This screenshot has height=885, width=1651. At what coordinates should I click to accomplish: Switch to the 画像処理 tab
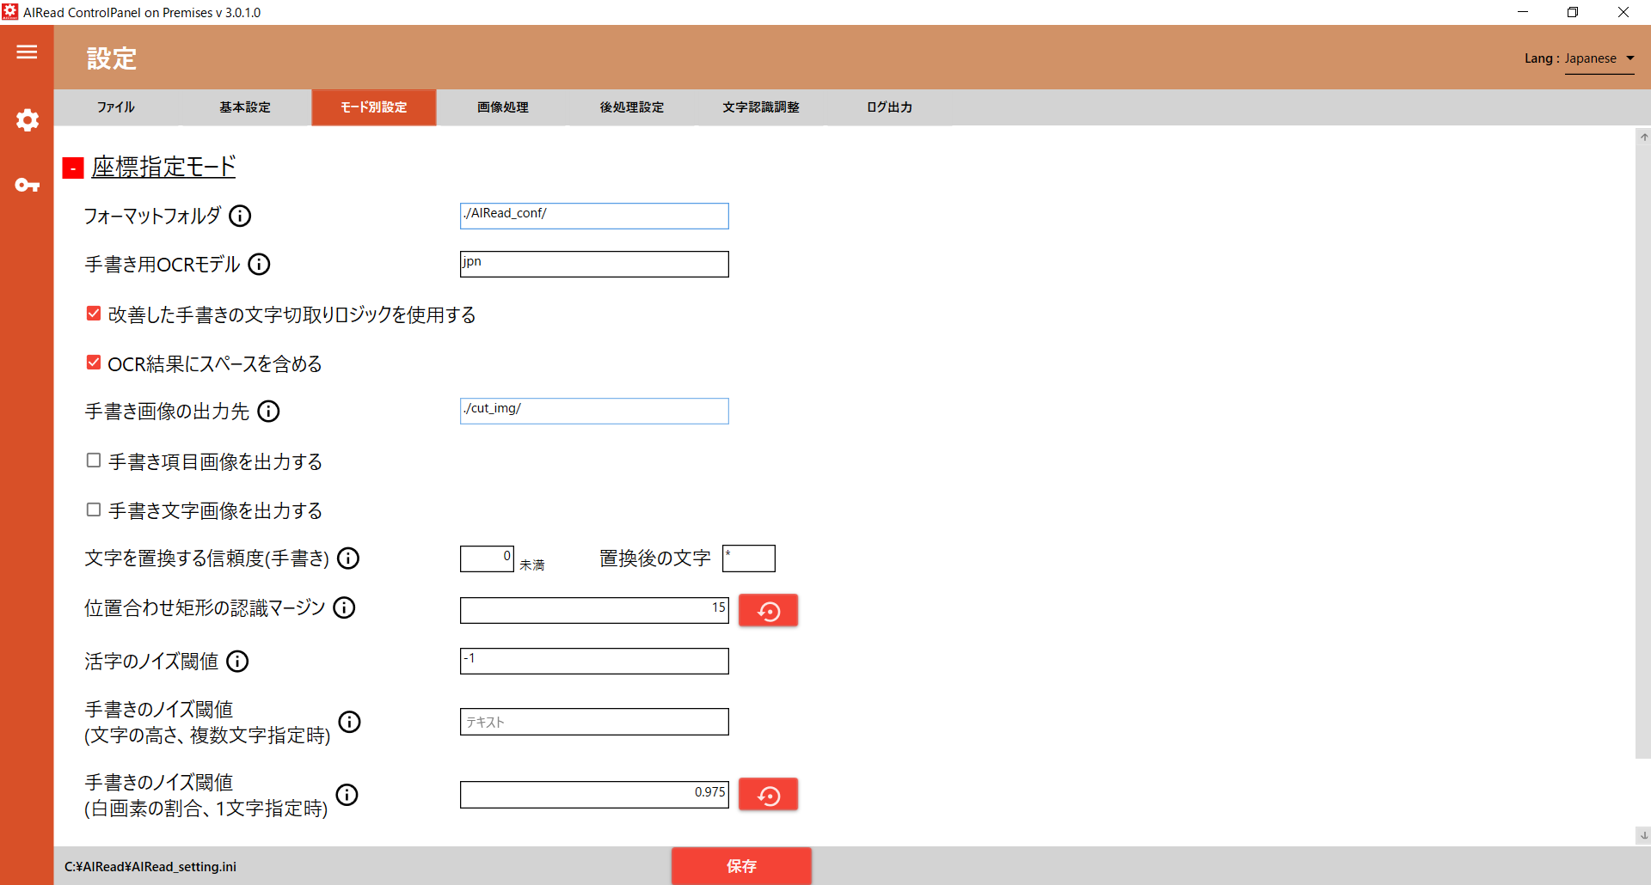click(x=502, y=107)
